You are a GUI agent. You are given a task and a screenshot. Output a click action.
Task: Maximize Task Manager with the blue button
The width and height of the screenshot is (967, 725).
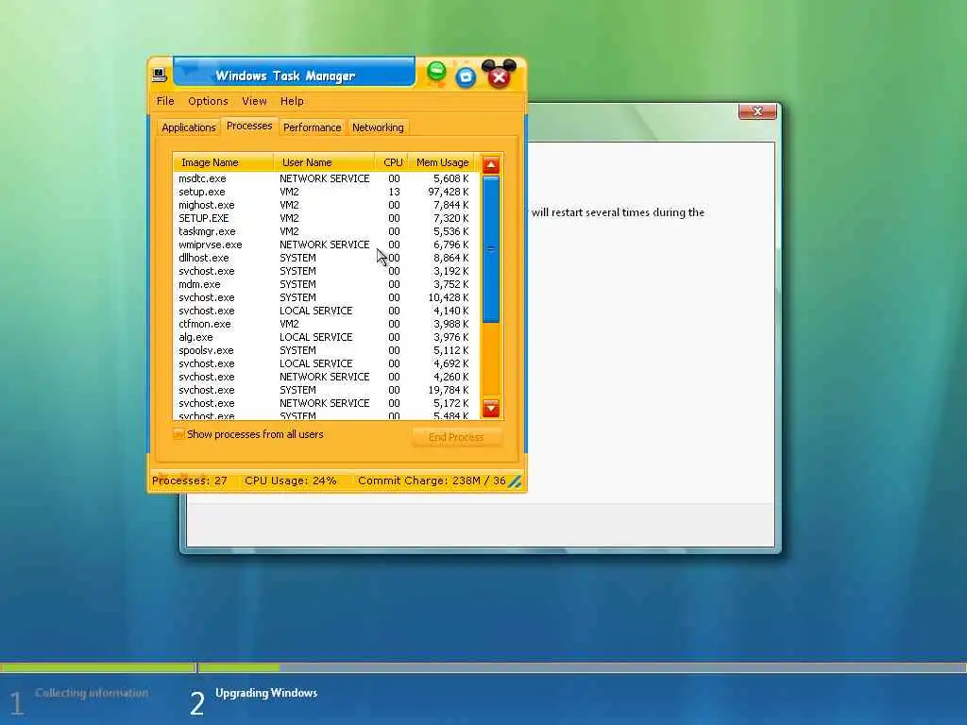(466, 76)
